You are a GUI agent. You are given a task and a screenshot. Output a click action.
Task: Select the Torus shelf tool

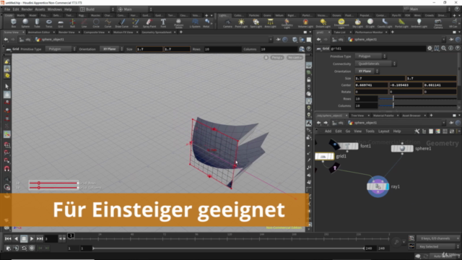[49, 22]
